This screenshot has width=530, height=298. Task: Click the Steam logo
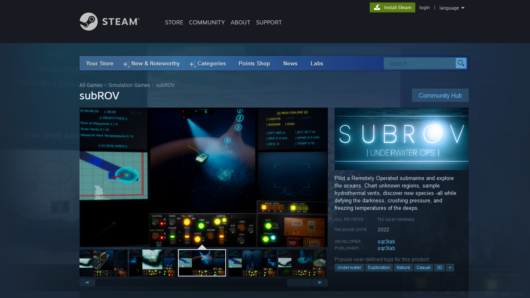coord(110,22)
